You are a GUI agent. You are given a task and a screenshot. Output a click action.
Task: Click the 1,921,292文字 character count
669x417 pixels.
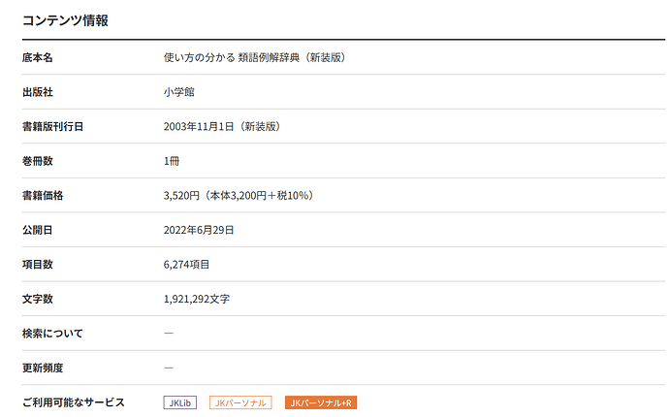pyautogui.click(x=197, y=299)
